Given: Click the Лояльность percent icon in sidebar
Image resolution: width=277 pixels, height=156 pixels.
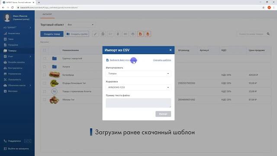Looking at the screenshot, I should (x=5, y=80).
